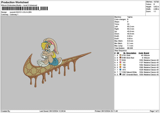This screenshot has width=160, height=113.
Task: Select the EndY value '0.00 in'
Action: tap(130, 39)
